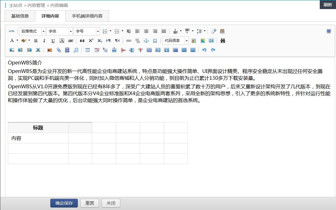Screen dimensions: 336x210
Task: Click the 刷新 refresh button
Action: (328, 5)
